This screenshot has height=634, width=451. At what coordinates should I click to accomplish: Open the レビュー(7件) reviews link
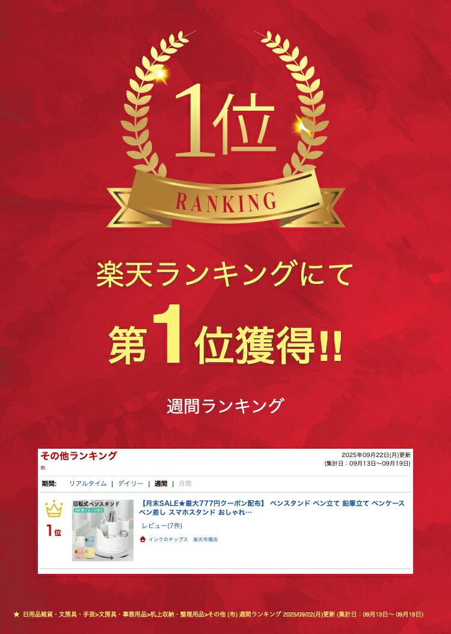[x=162, y=526]
